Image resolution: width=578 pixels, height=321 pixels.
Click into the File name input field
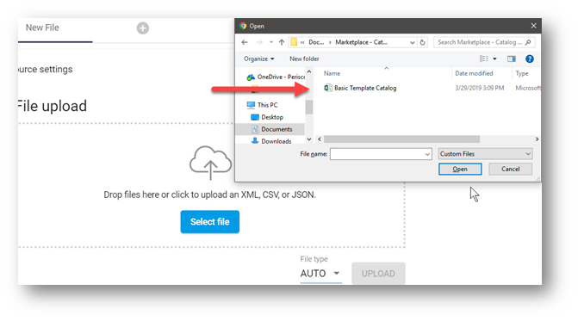click(377, 154)
